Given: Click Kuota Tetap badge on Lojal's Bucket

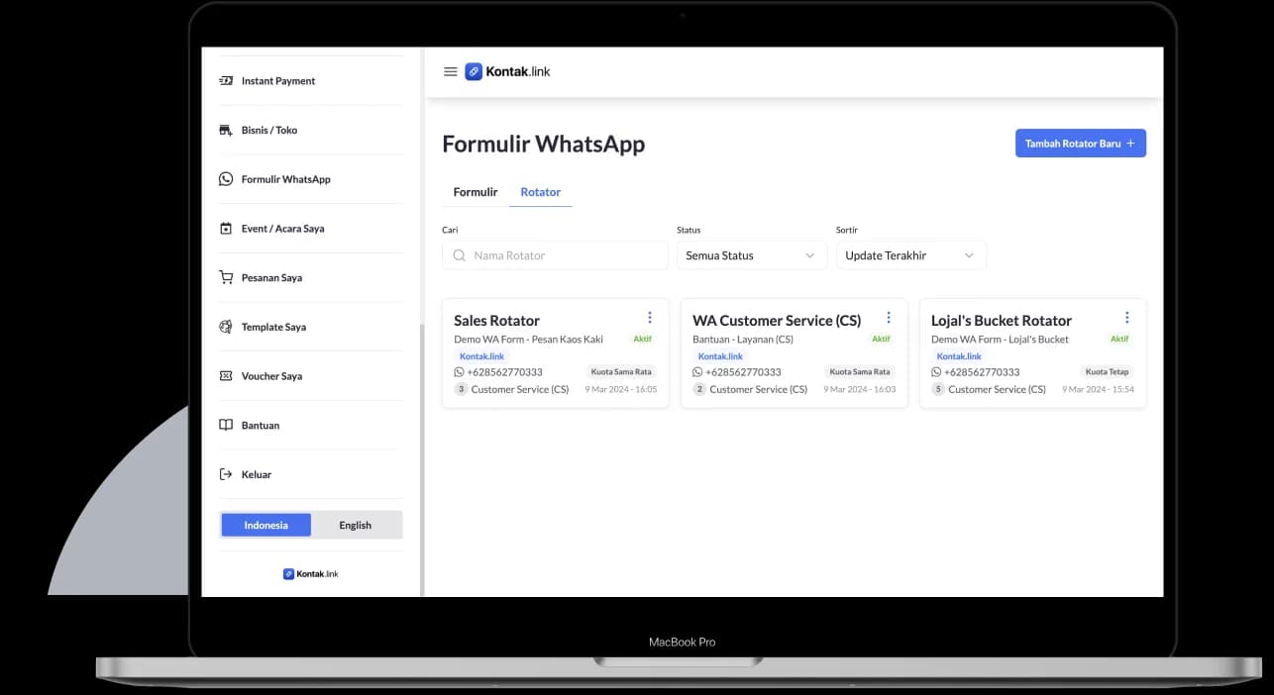Looking at the screenshot, I should pyautogui.click(x=1108, y=372).
